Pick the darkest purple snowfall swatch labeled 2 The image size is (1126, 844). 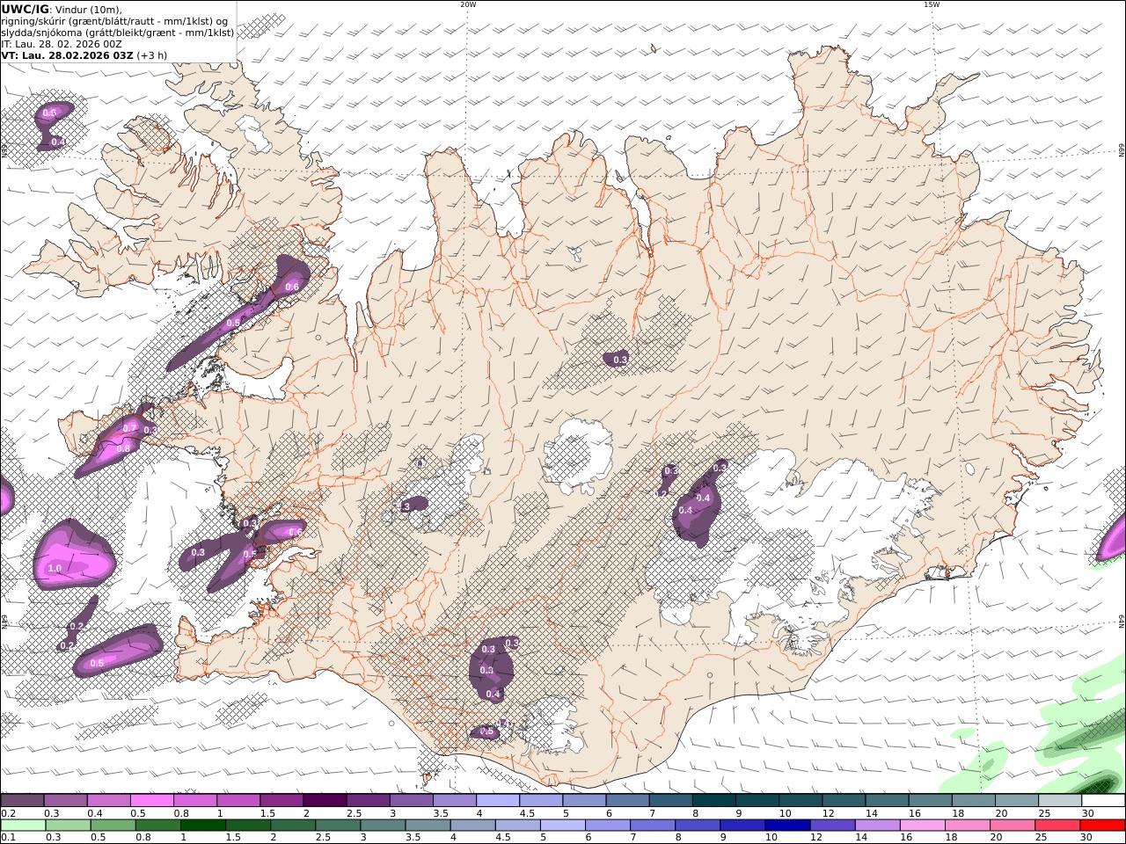tap(324, 800)
